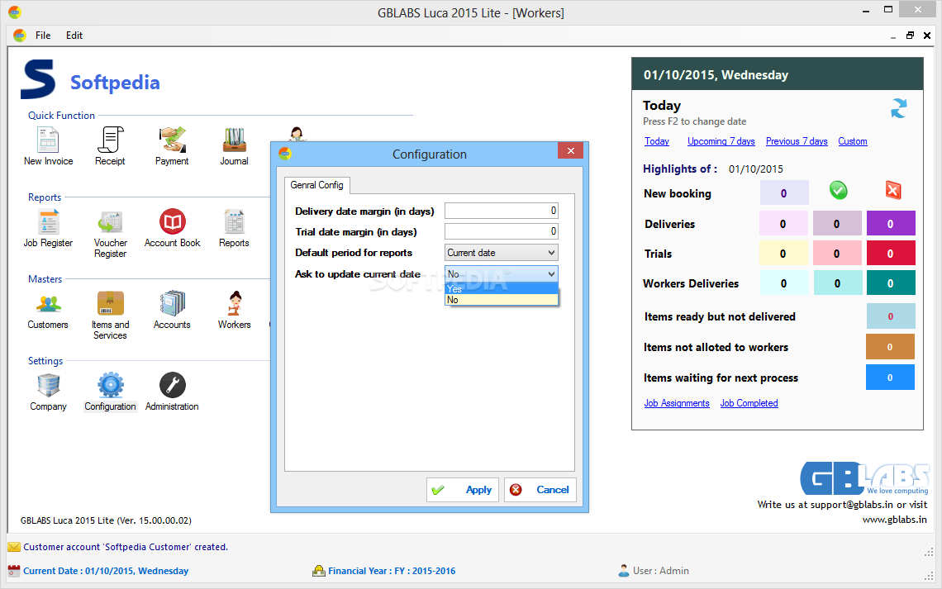Image resolution: width=942 pixels, height=589 pixels.
Task: Click the Financial Year icon in status bar
Action: coord(319,570)
